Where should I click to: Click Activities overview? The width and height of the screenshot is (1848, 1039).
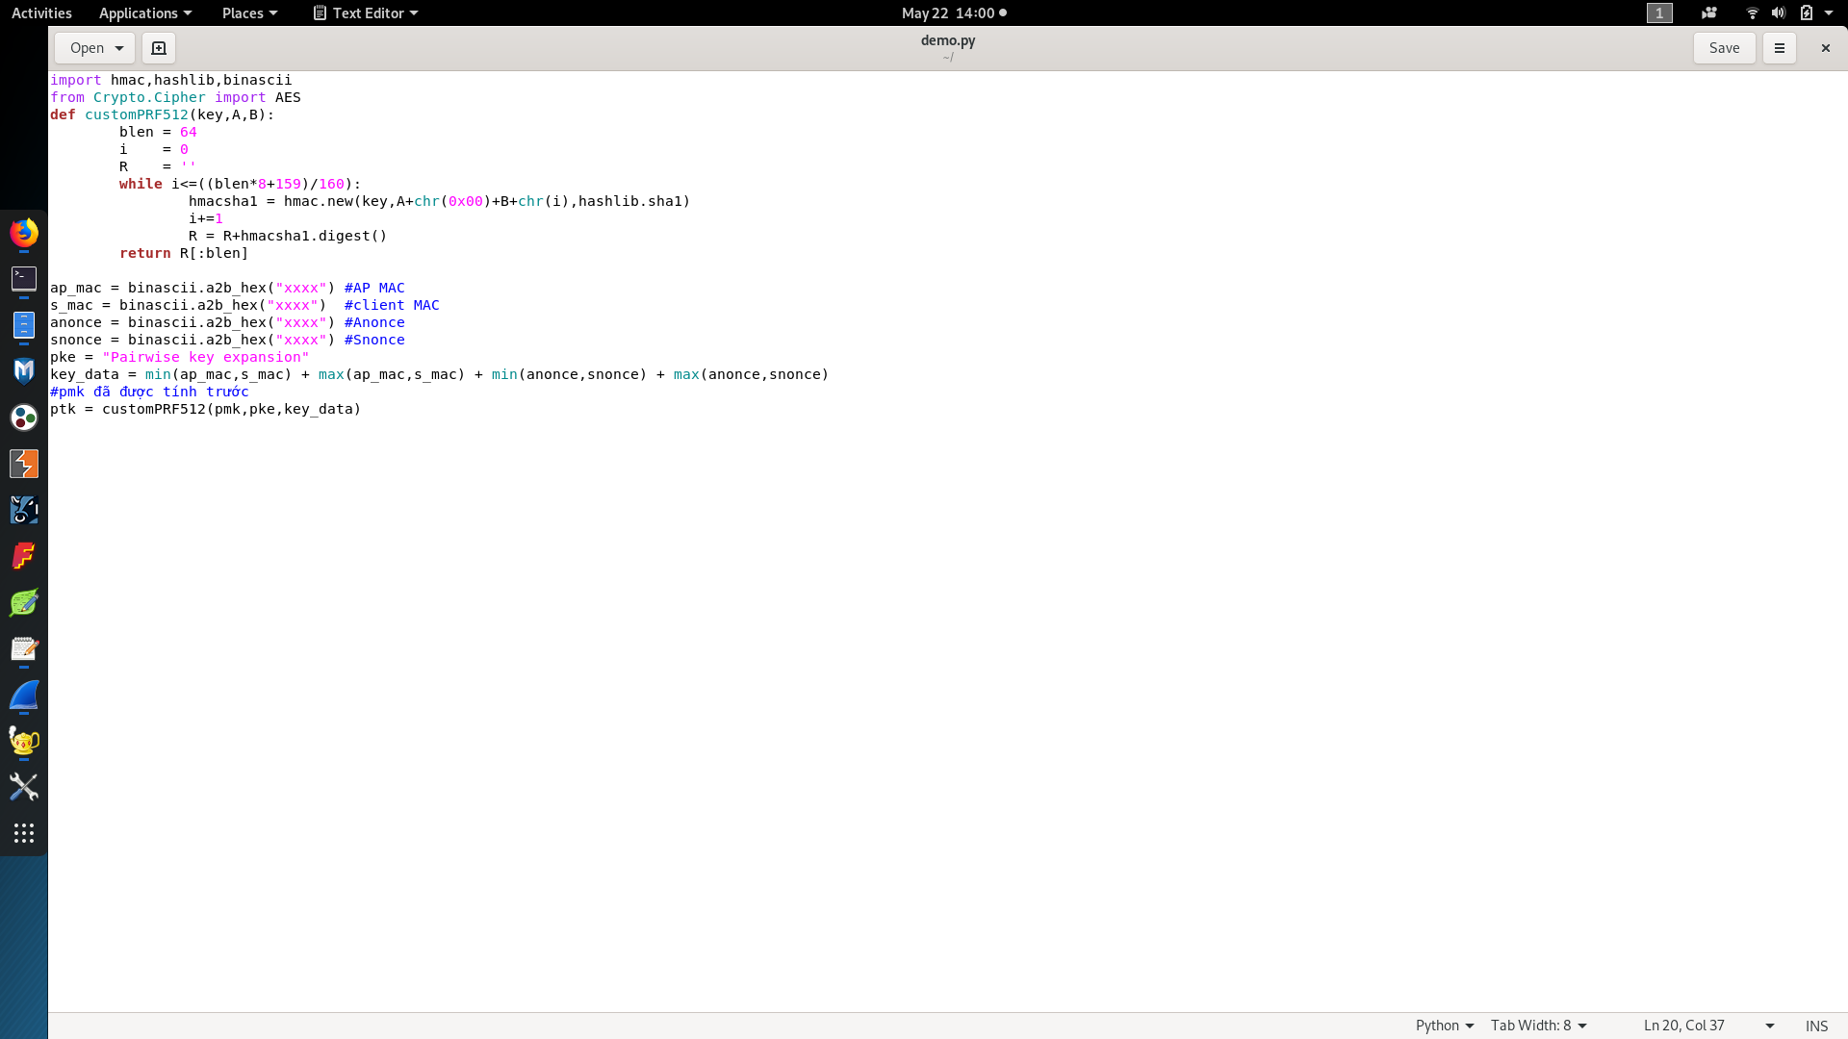[41, 13]
